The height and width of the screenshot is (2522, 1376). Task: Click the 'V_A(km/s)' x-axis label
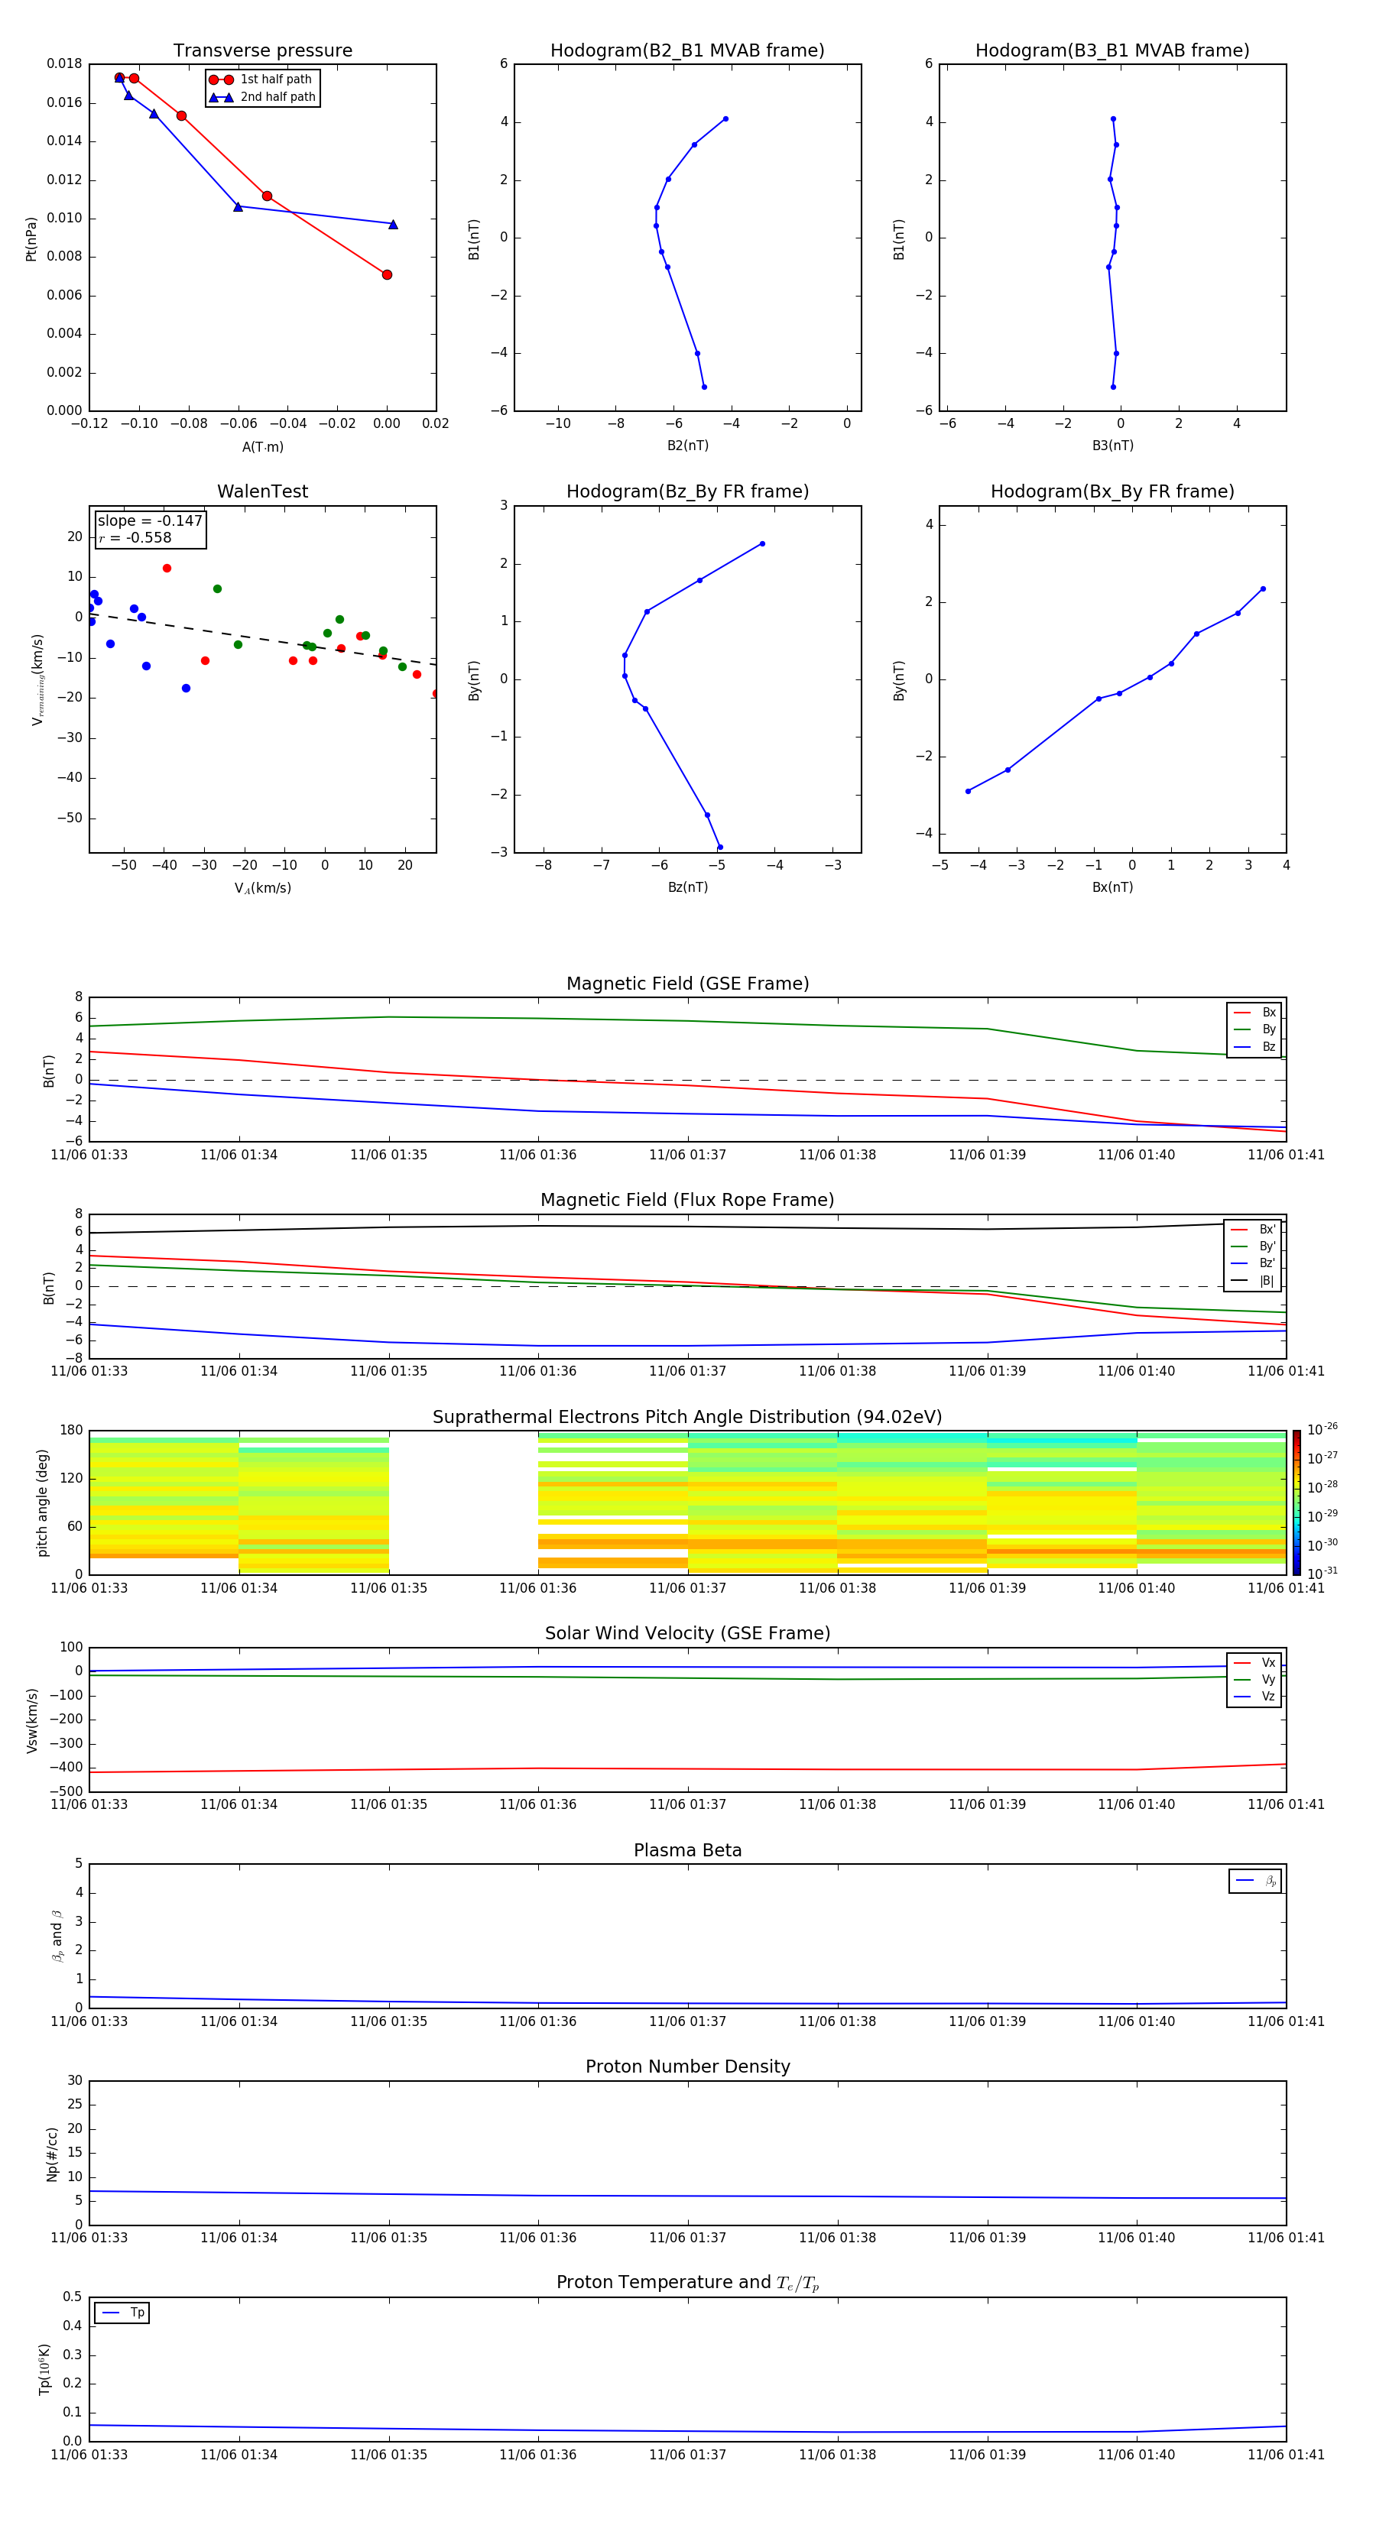coord(262,888)
